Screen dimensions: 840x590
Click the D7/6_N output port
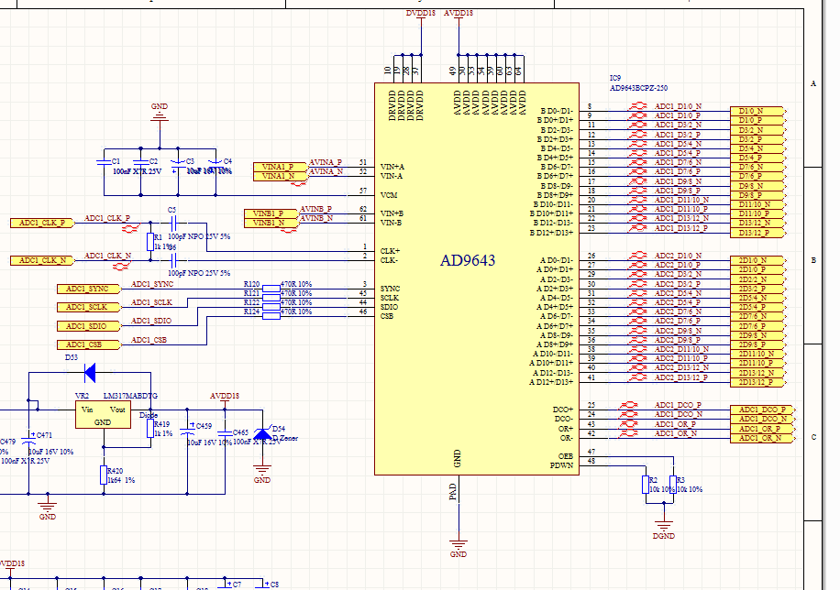[x=758, y=167]
